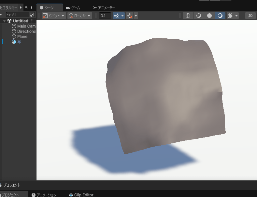Screen dimensions: 257x197
Task: Click the 0.1 grid size field
Action: (x=105, y=16)
